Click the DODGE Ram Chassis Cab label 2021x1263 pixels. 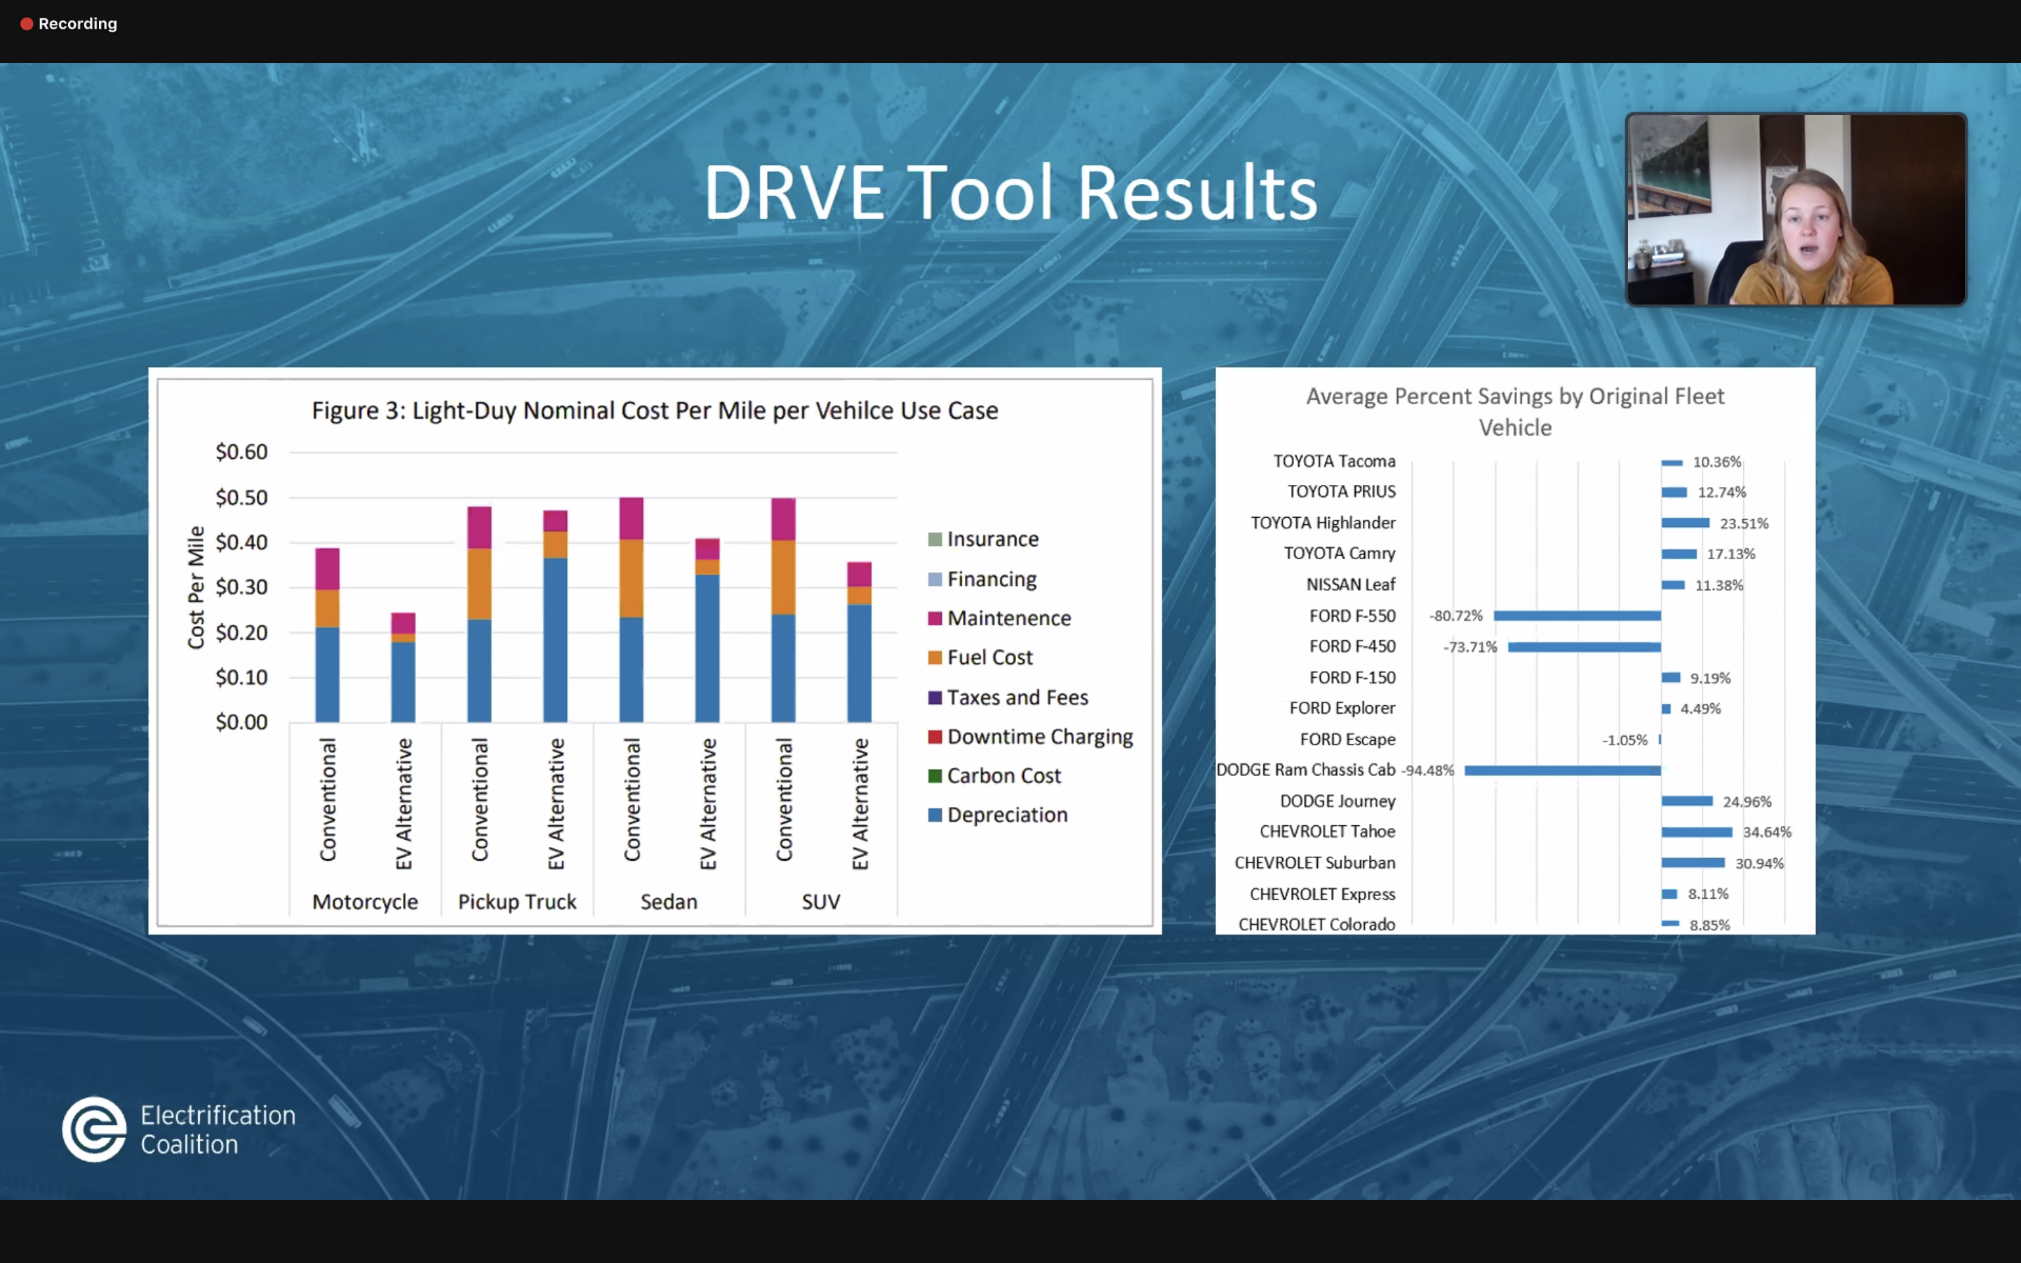(x=1305, y=769)
